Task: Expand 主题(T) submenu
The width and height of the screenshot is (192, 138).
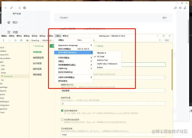Action: tap(74, 61)
